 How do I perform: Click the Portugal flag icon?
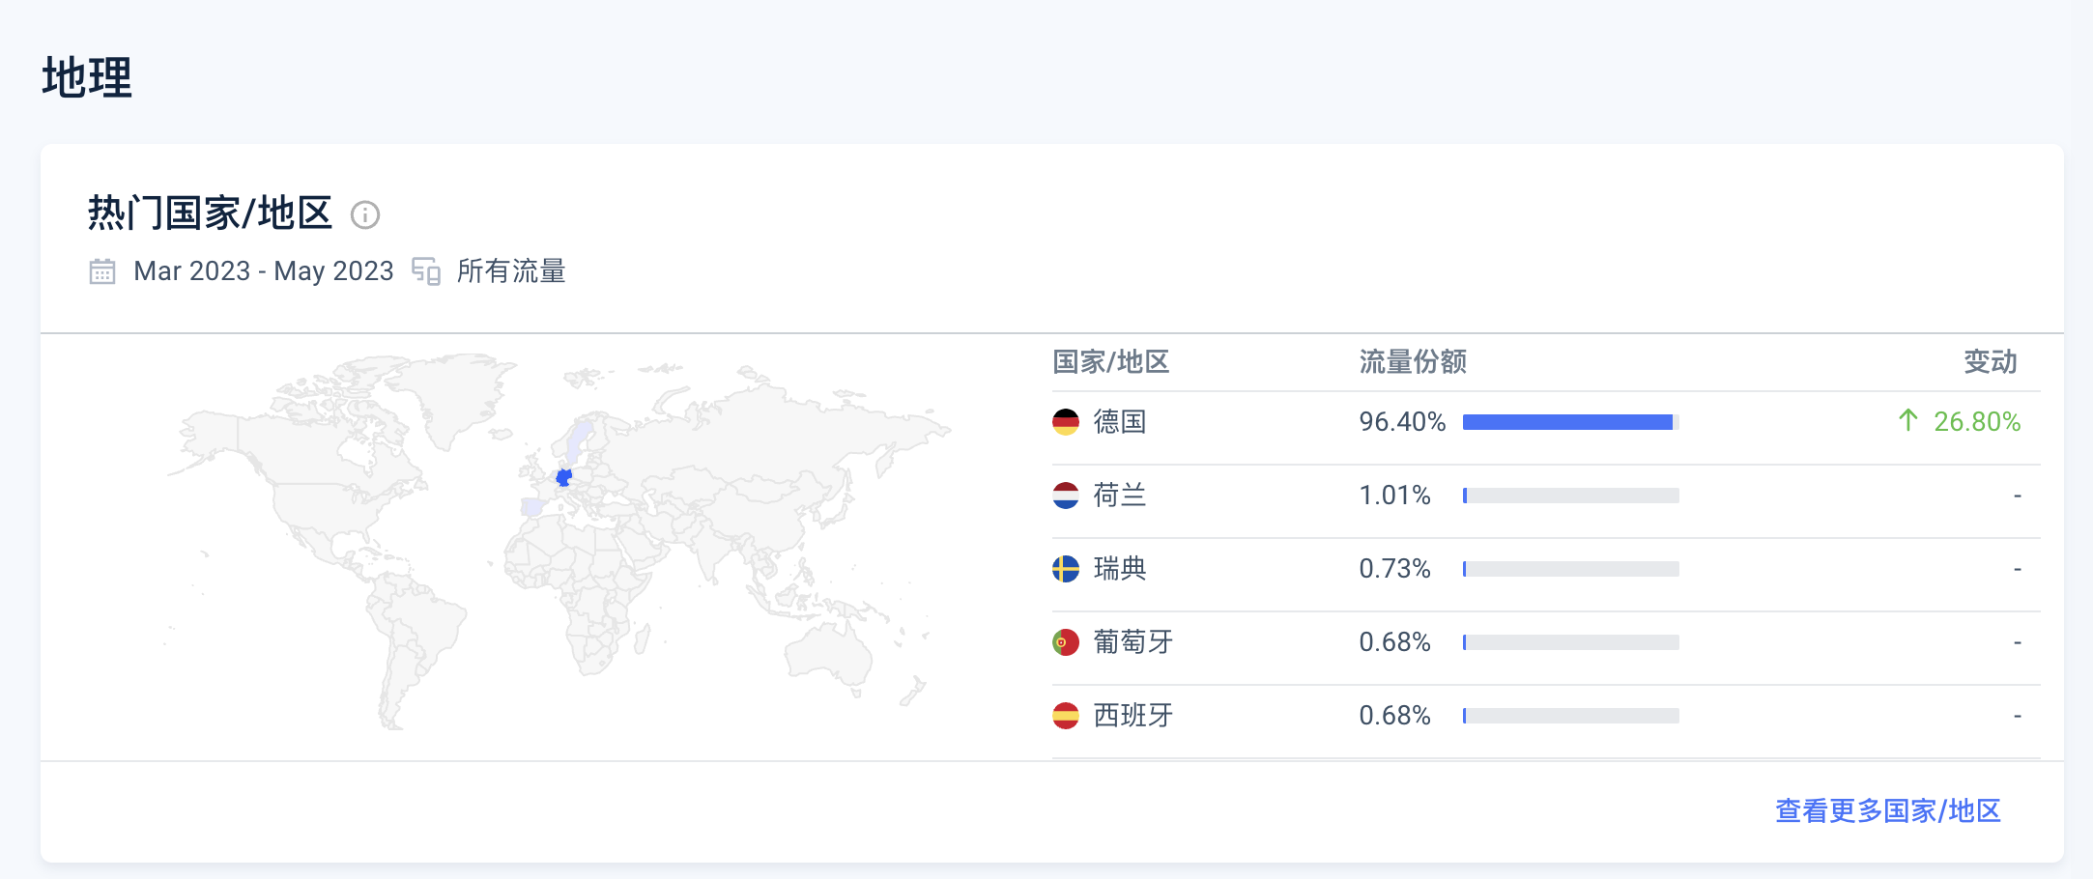(x=1065, y=642)
